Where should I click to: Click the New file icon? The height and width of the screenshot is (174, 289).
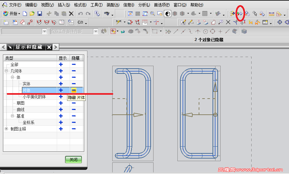[25, 14]
